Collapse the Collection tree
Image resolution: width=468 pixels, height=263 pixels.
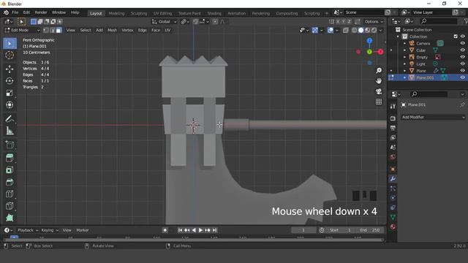[x=398, y=37]
